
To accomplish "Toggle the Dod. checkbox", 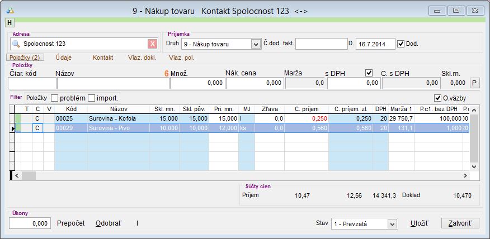I will tap(401, 44).
